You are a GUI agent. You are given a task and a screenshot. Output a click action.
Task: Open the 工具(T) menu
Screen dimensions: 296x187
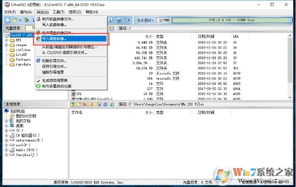point(59,12)
